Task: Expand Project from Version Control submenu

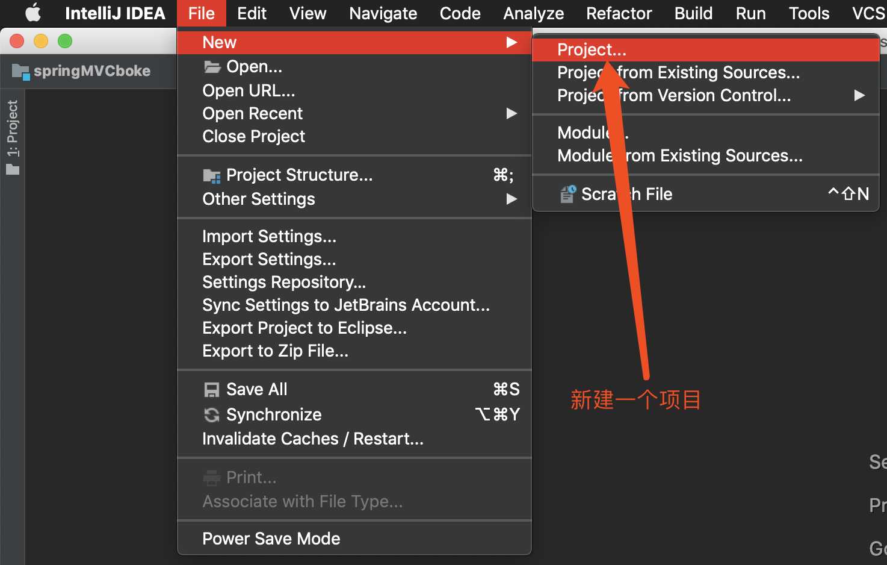Action: click(706, 95)
